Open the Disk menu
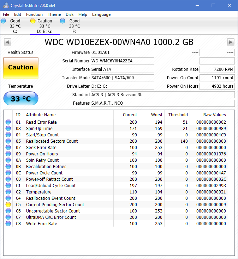Viewport: 238px width, 259px height. coord(70,14)
